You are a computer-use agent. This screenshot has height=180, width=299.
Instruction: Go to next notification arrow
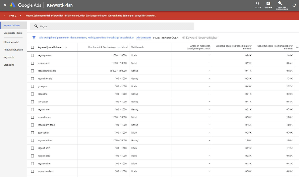tap(21, 16)
